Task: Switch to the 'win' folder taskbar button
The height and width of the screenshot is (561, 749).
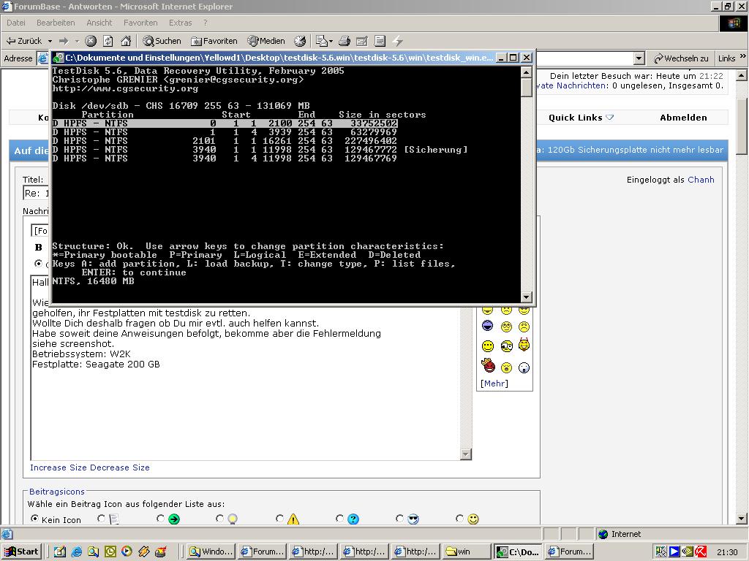Action: tap(466, 552)
